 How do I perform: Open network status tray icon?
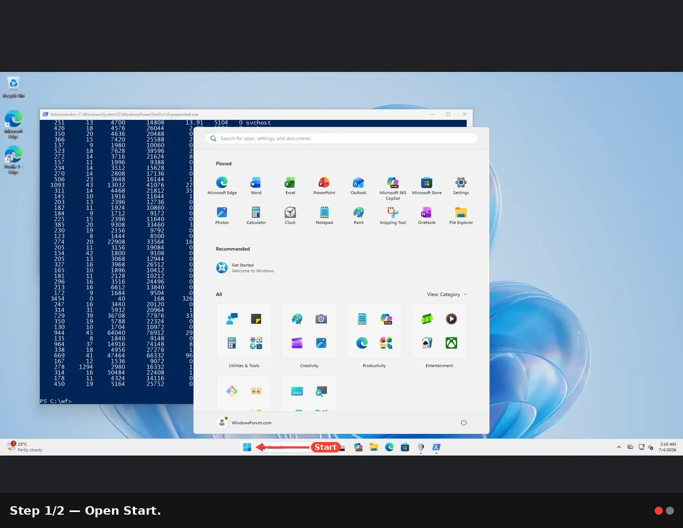pos(641,447)
